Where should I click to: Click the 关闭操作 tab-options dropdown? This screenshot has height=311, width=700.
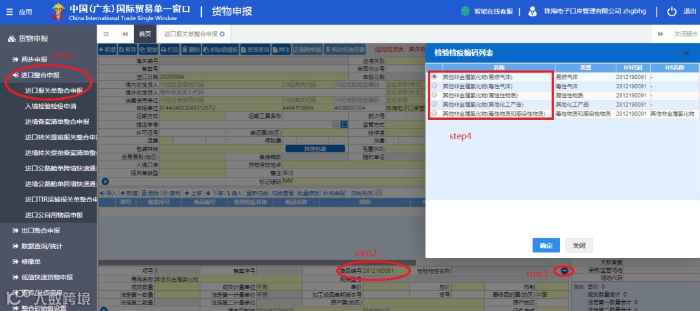[x=686, y=34]
